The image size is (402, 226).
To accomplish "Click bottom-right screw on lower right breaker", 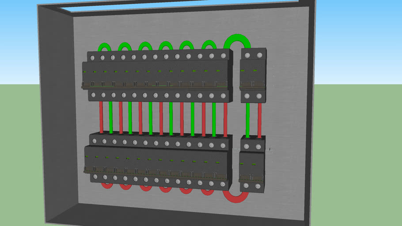I will [x=258, y=186].
